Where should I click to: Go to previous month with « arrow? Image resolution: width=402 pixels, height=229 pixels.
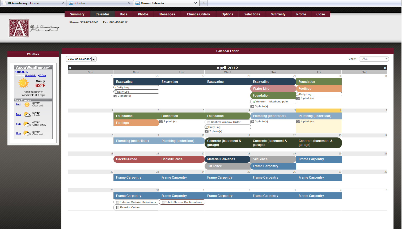coord(70,68)
